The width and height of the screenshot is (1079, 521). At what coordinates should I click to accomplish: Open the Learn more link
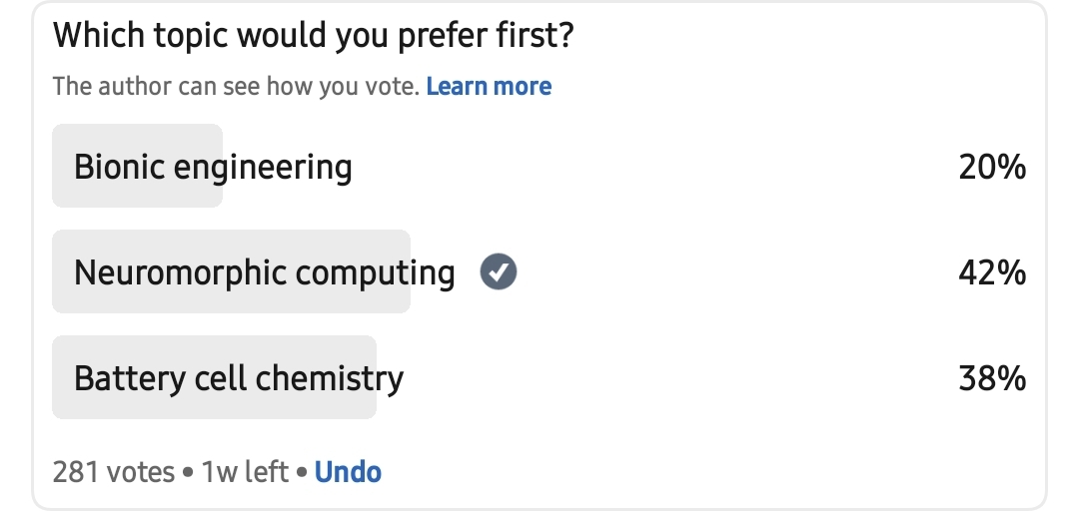click(489, 86)
